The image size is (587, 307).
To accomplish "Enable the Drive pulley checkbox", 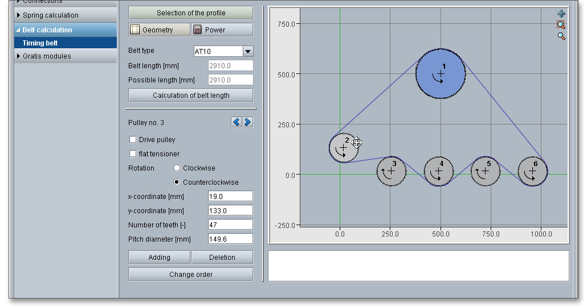I will click(x=133, y=139).
